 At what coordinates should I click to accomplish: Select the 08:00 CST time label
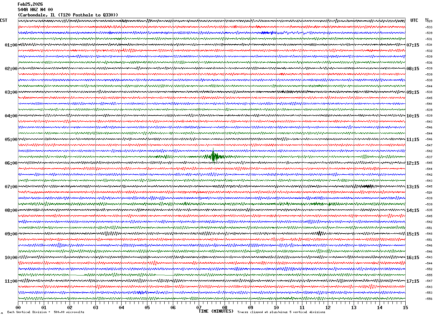click(11, 210)
